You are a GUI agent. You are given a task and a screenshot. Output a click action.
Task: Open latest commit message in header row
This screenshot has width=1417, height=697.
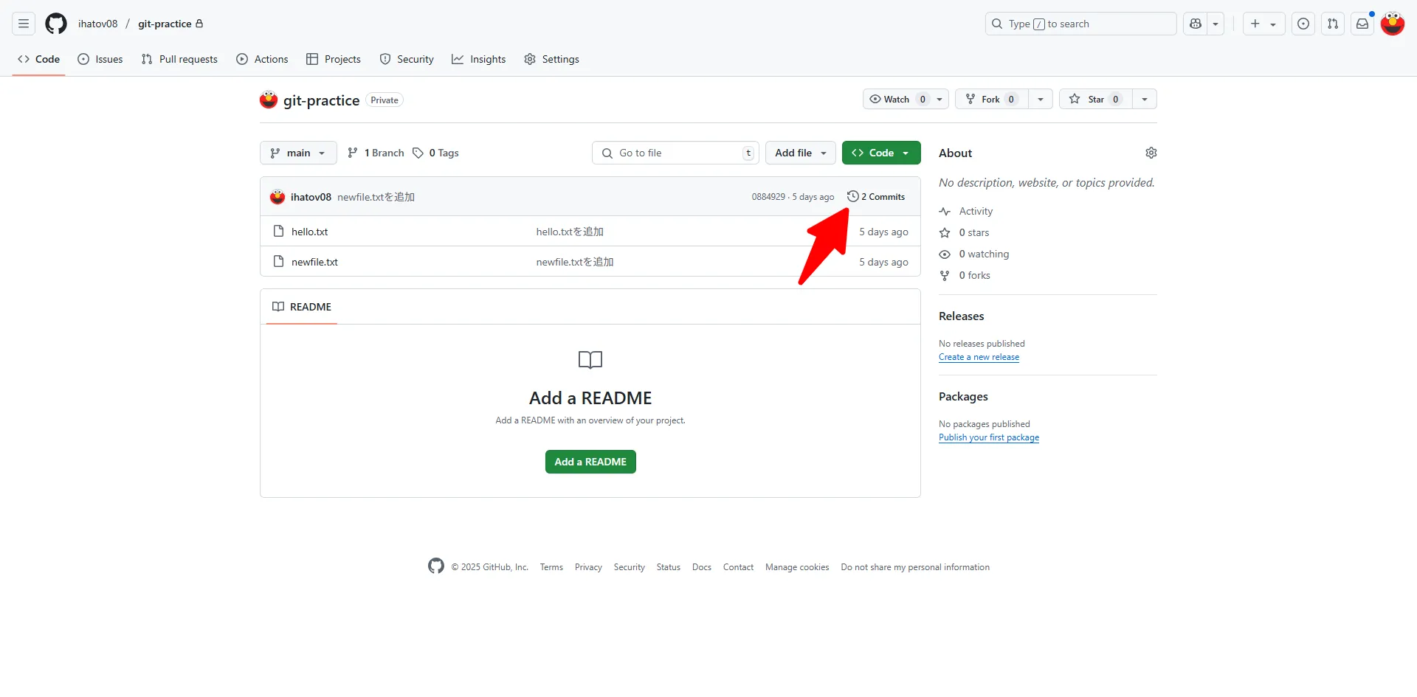[376, 197]
